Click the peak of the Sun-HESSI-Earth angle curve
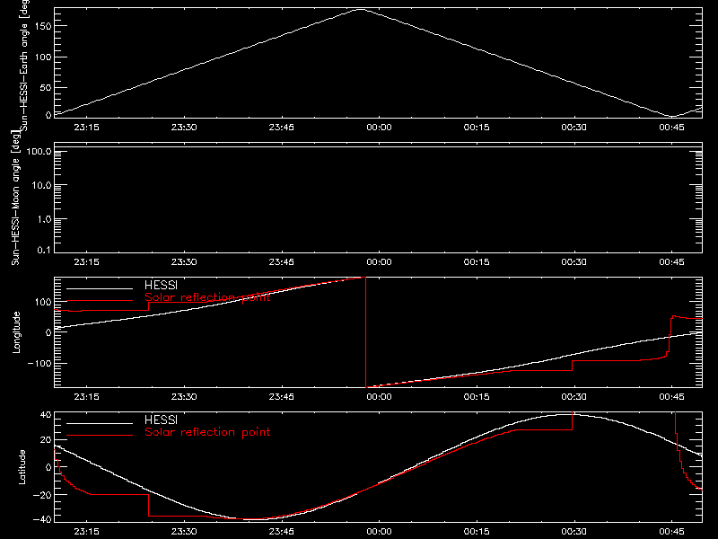The width and height of the screenshot is (718, 539). [x=362, y=9]
